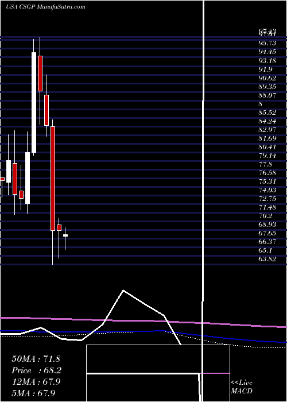
Task: Click the 90.62 price axis label
Action: pyautogui.click(x=267, y=78)
